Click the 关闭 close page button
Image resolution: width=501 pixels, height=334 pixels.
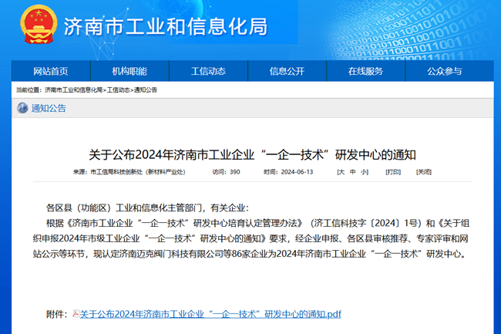coord(424,172)
